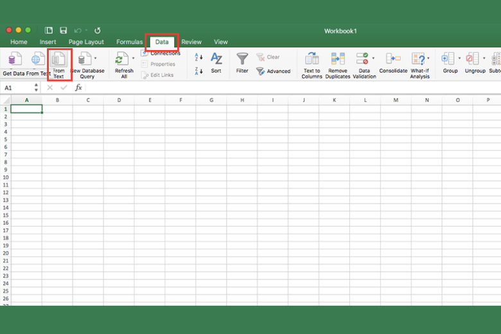Click into the formula bar
Screen dimensions: 501x334
(292, 87)
